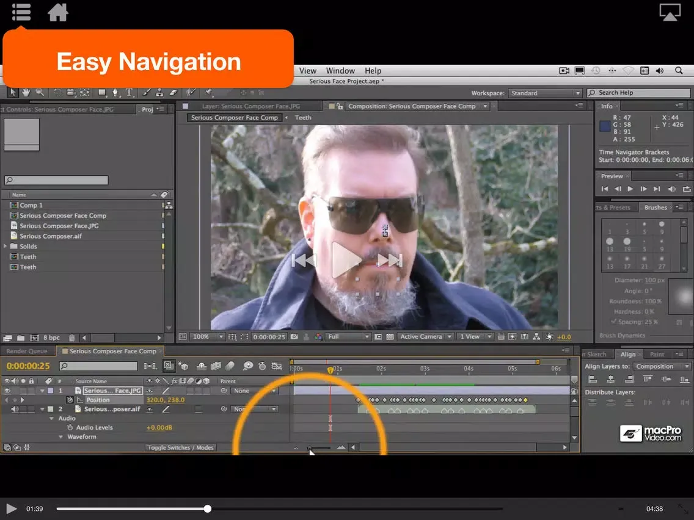This screenshot has height=520, width=694.
Task: Select the Type tool
Action: pos(130,92)
